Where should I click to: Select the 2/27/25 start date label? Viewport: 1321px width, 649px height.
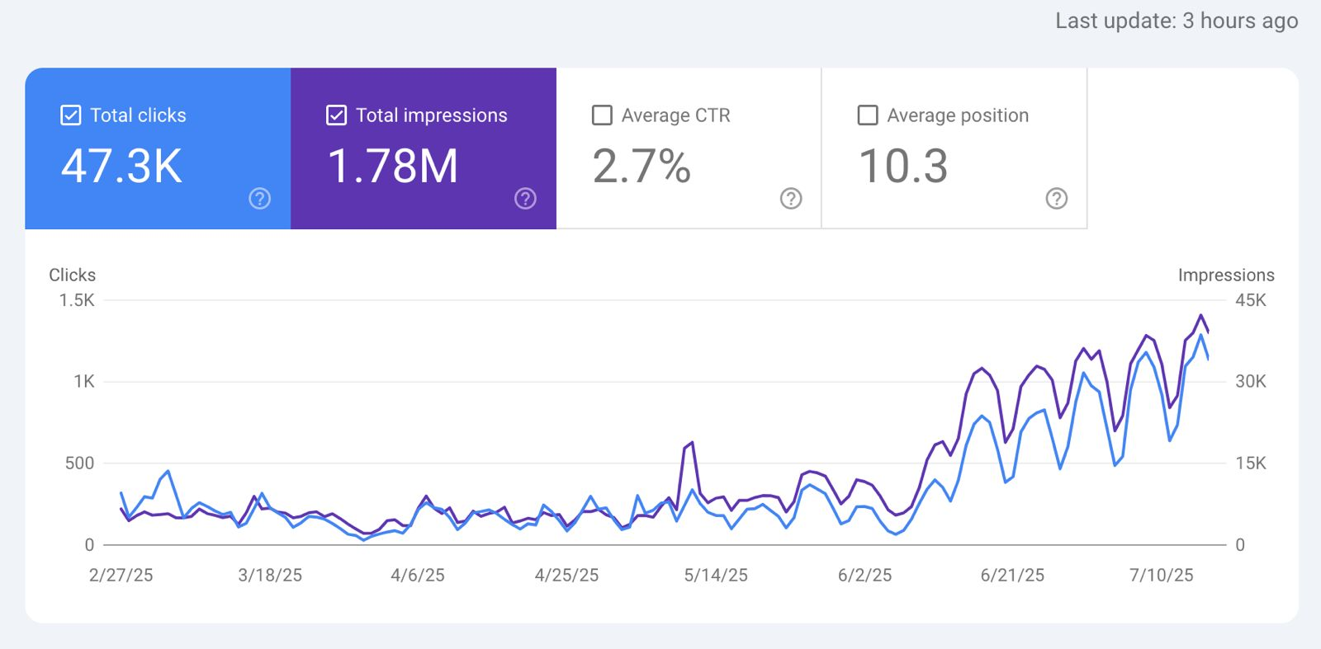121,576
